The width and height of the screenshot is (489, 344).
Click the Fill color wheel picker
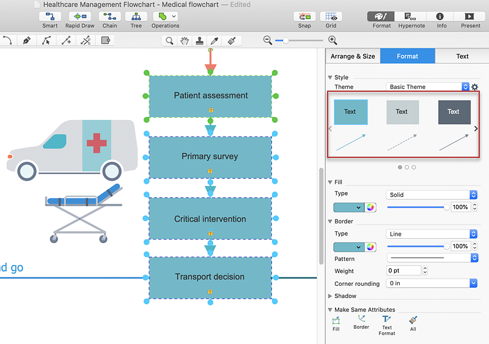[370, 208]
